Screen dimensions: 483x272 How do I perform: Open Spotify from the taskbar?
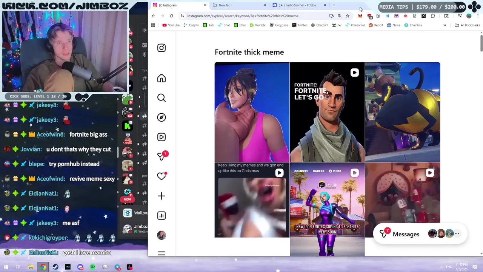(92, 267)
